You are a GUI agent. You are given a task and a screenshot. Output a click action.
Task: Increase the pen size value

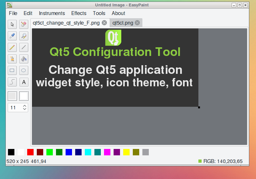(25, 106)
